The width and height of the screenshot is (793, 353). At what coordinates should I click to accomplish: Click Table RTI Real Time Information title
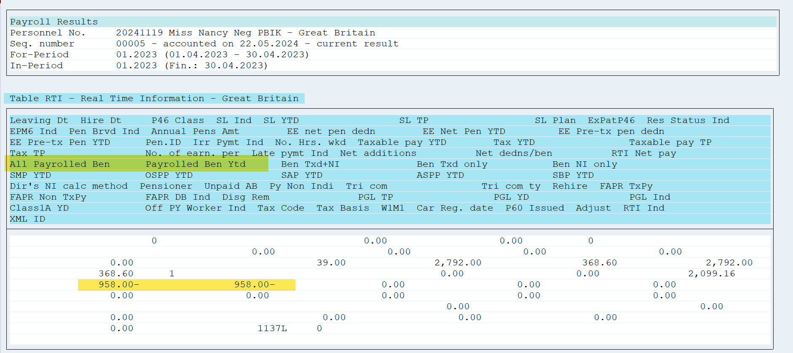point(154,99)
